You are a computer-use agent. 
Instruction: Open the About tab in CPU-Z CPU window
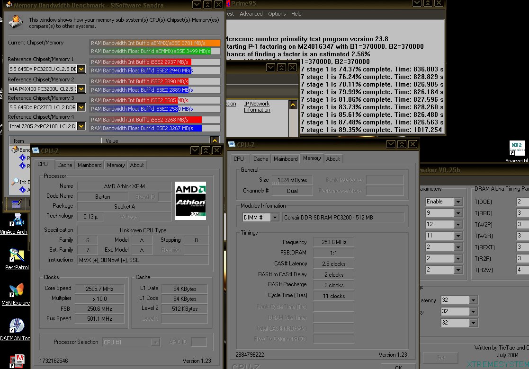pos(137,165)
